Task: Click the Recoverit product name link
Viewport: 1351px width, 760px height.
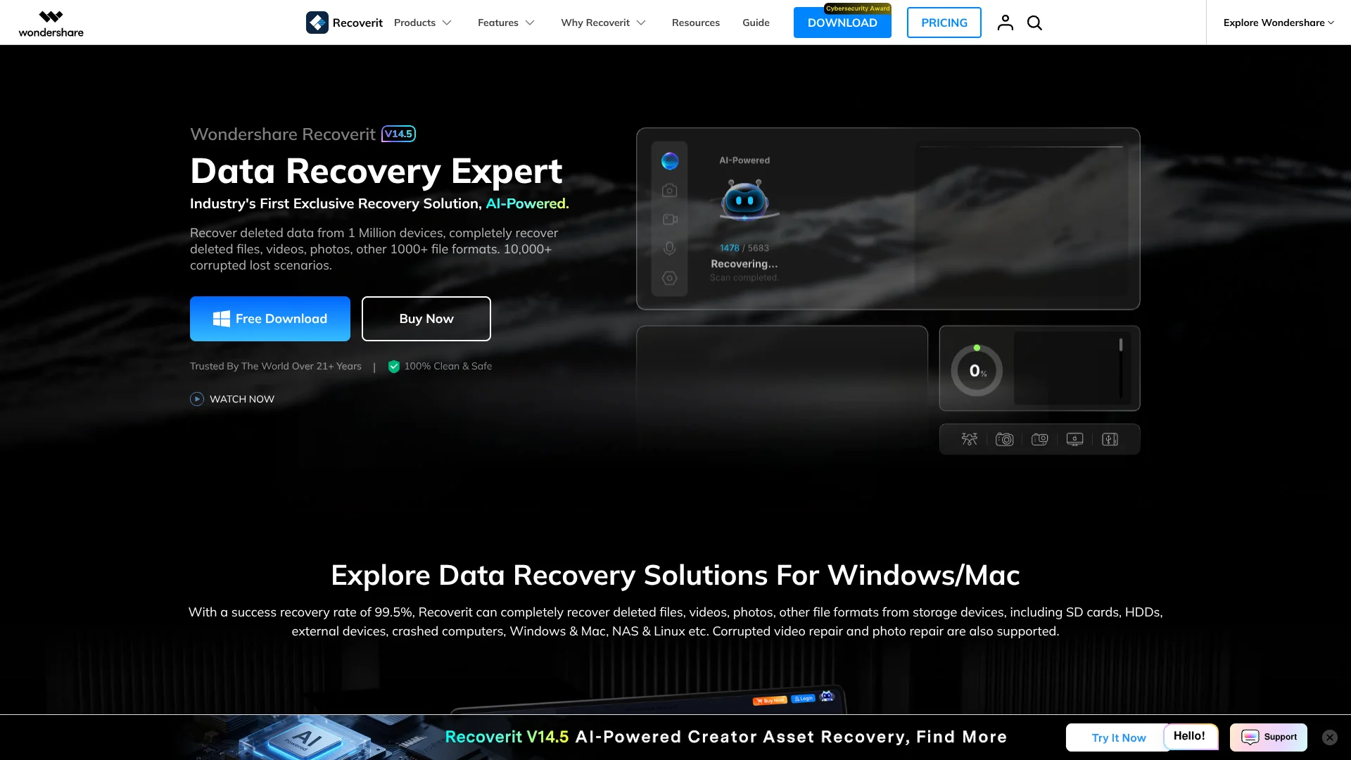Action: point(357,23)
